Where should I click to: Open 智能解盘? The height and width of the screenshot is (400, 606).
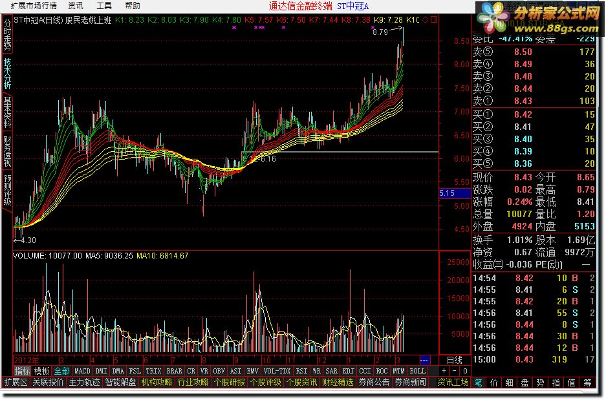coord(120,383)
